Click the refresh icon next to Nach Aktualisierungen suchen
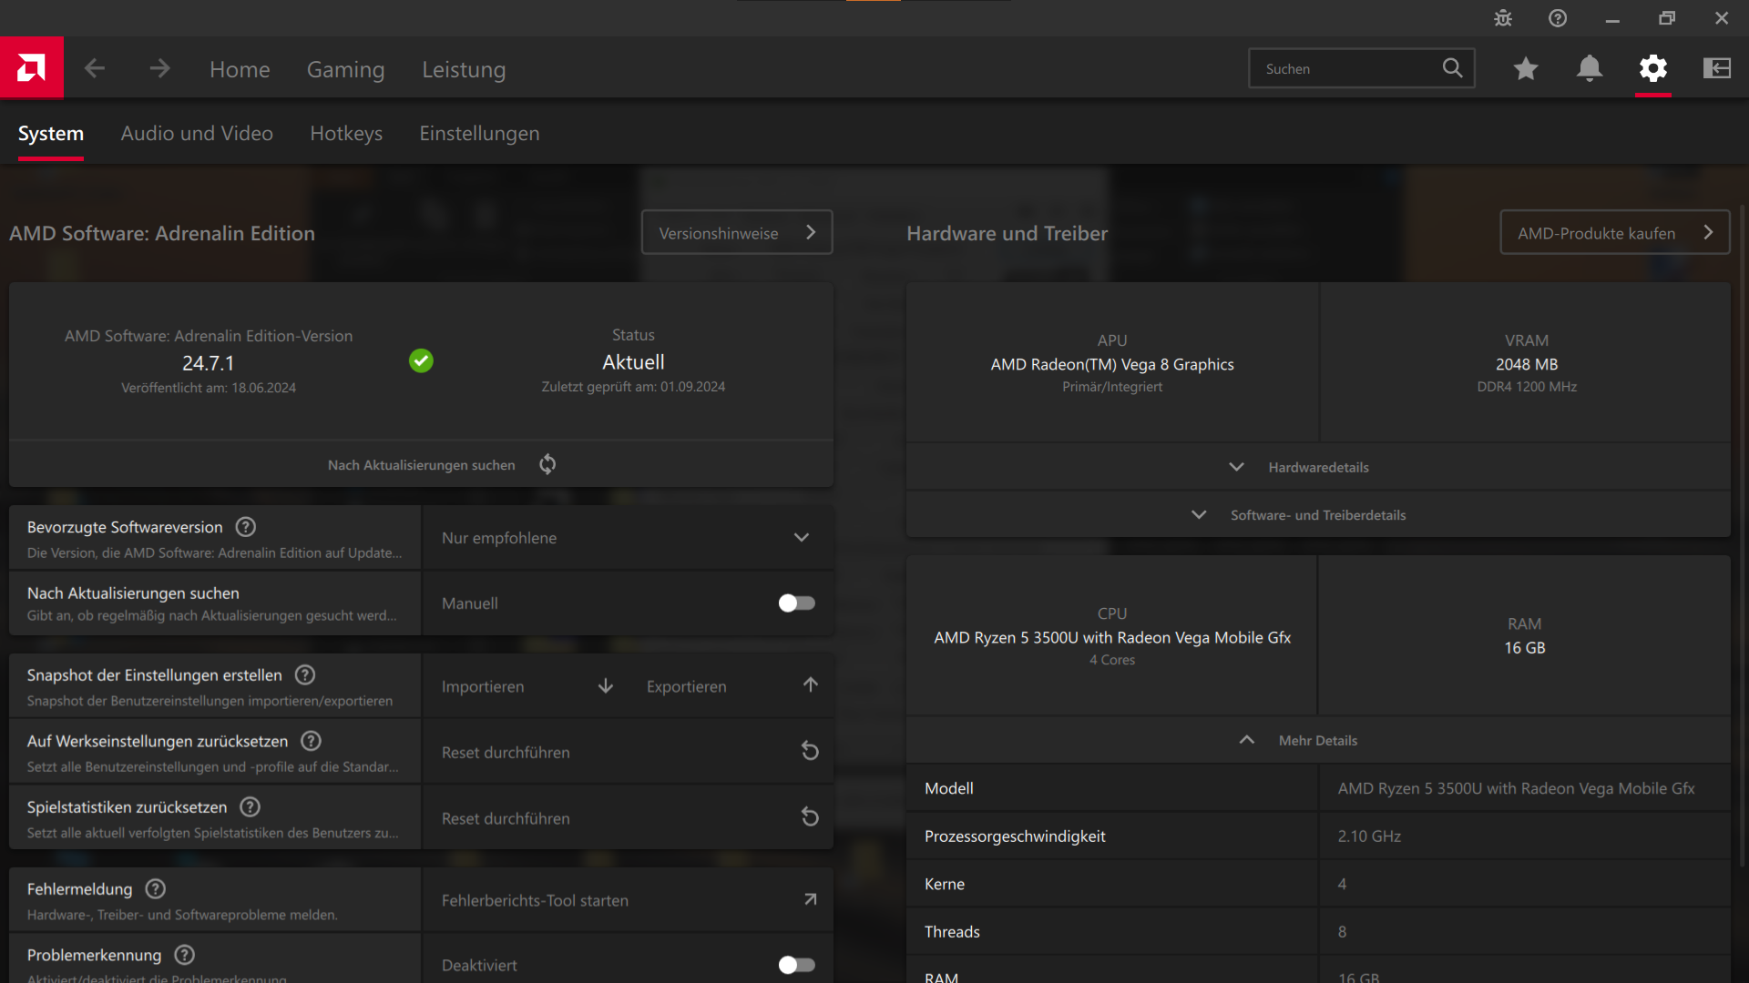The height and width of the screenshot is (983, 1749). pos(547,464)
